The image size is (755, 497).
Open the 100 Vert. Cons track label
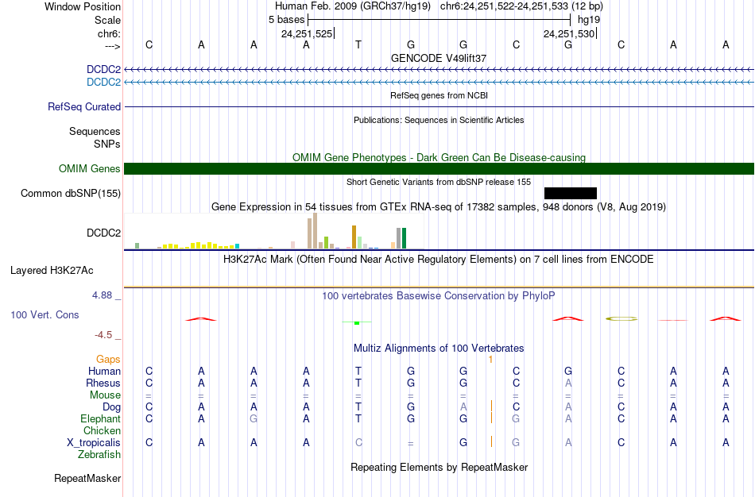45,314
